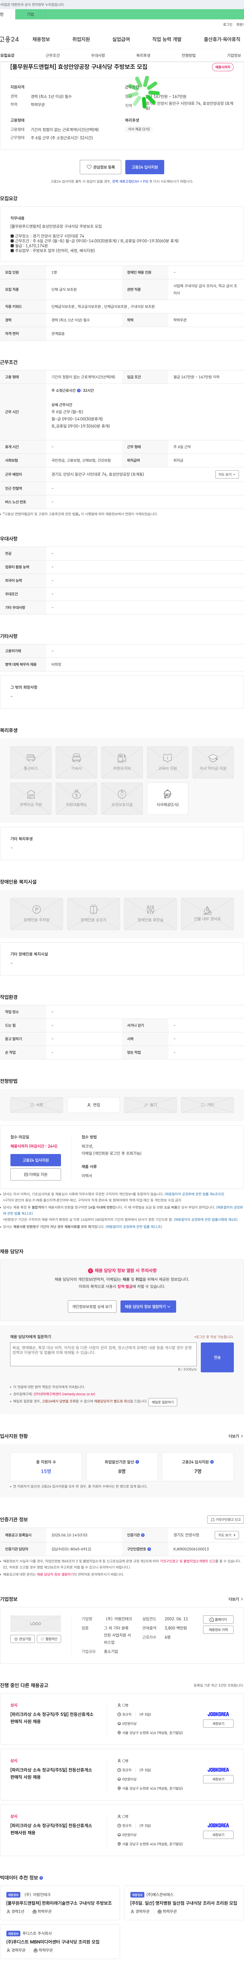
Task: Open the 출산휴가·육아휴직 menu
Action: point(222,39)
